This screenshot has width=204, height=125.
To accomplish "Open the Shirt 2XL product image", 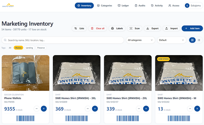I will pos(128,73).
